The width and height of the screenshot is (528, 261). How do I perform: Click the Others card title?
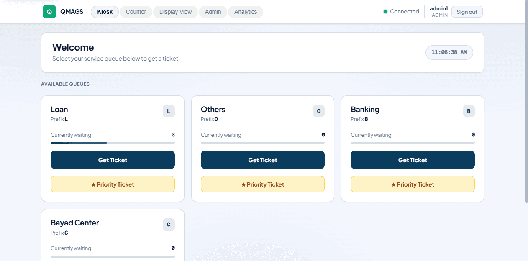pos(213,109)
